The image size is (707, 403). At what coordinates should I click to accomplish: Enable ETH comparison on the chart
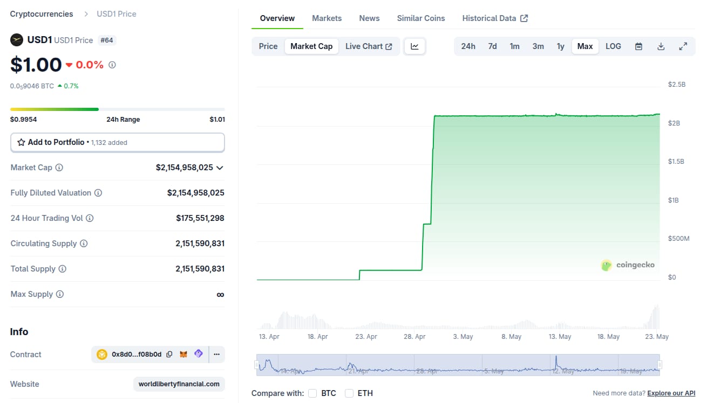pos(349,393)
